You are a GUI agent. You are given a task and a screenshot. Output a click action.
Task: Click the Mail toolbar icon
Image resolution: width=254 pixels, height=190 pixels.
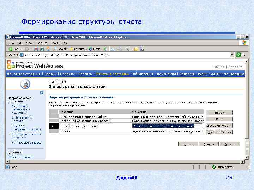click(x=113, y=49)
